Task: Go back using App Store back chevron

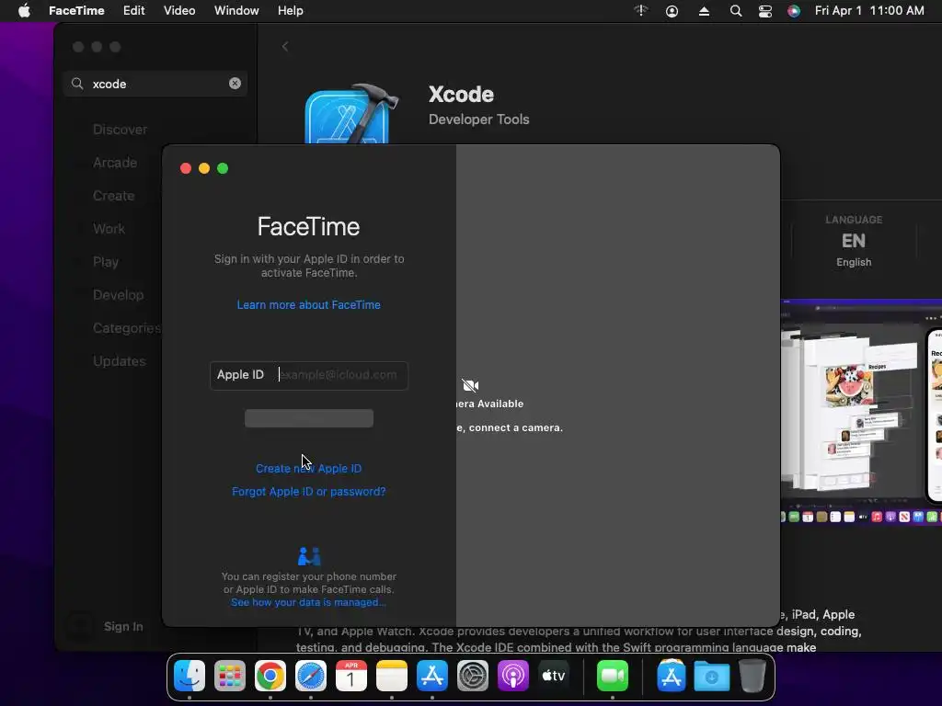Action: coord(285,46)
